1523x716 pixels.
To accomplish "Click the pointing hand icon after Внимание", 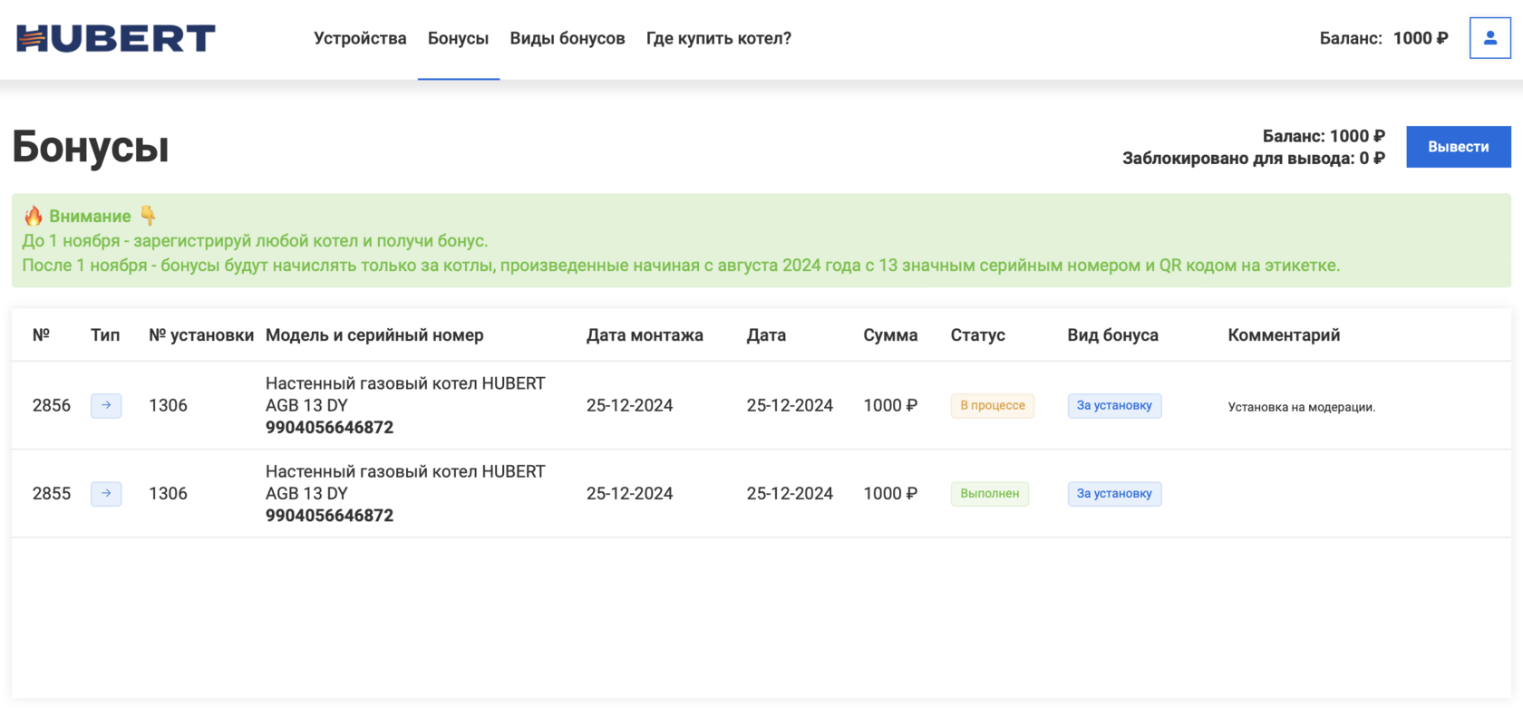I will (148, 216).
